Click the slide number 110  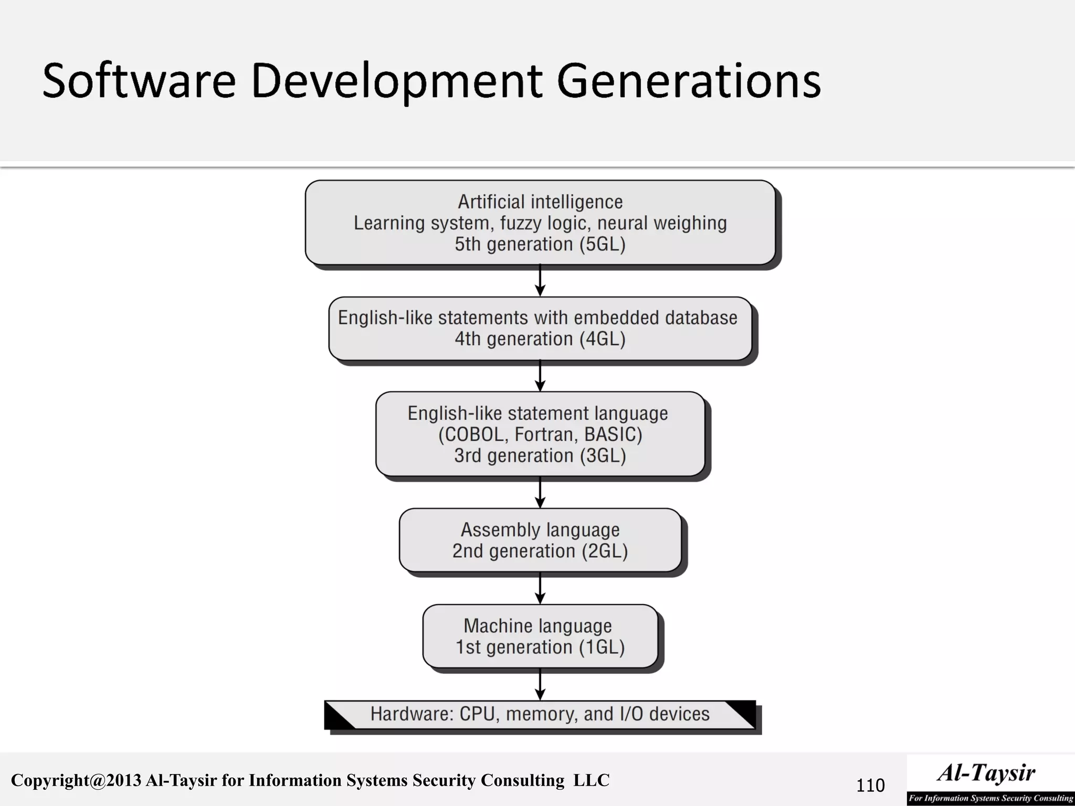[x=870, y=786]
